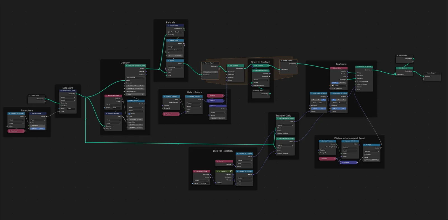Collapse the Repeat Input node using its chevron

click(203, 63)
